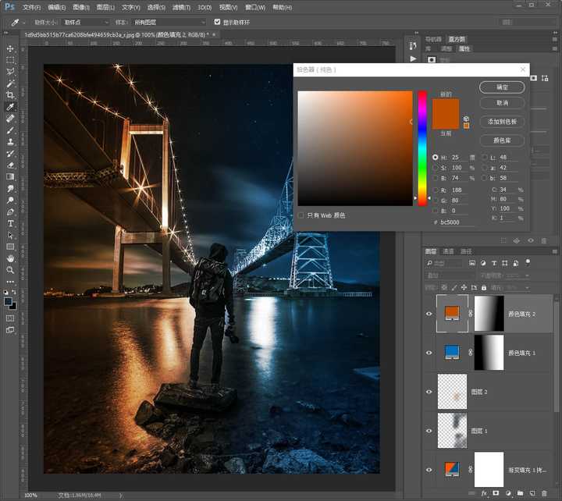Hide the 颜色填充 2 layer
Image resolution: width=562 pixels, height=501 pixels.
point(429,314)
